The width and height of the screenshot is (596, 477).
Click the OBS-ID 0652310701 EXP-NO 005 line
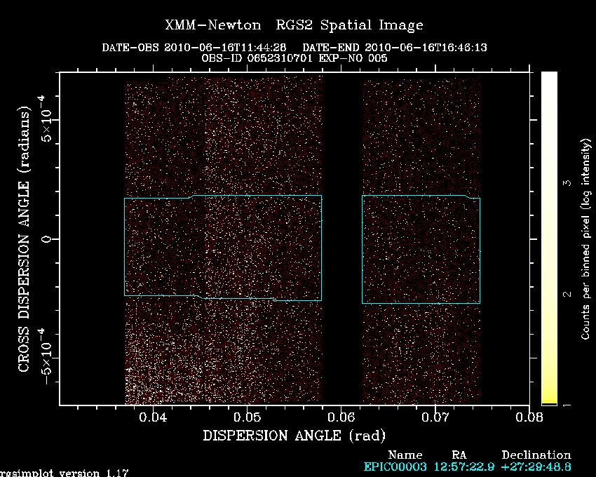point(294,58)
